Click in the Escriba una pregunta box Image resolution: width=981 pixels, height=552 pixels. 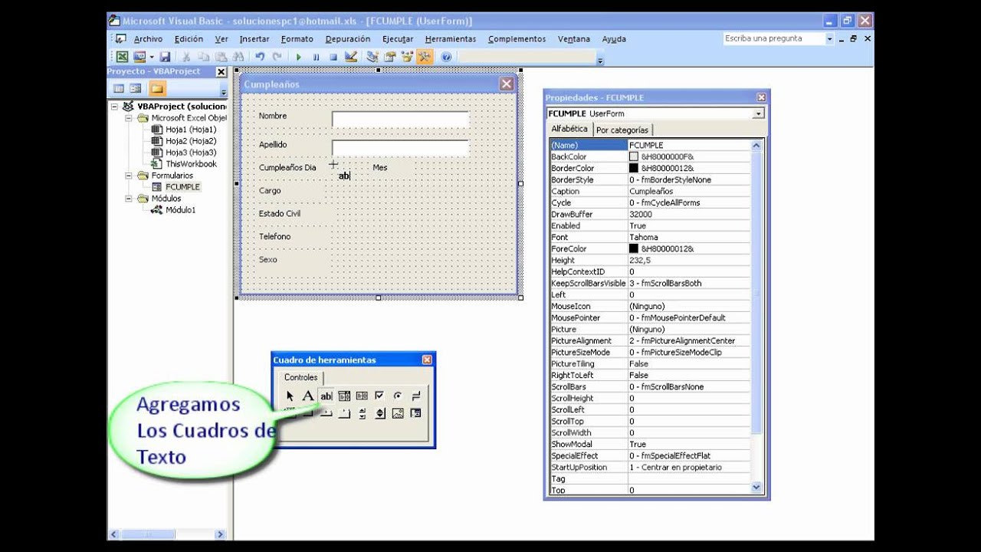click(774, 38)
